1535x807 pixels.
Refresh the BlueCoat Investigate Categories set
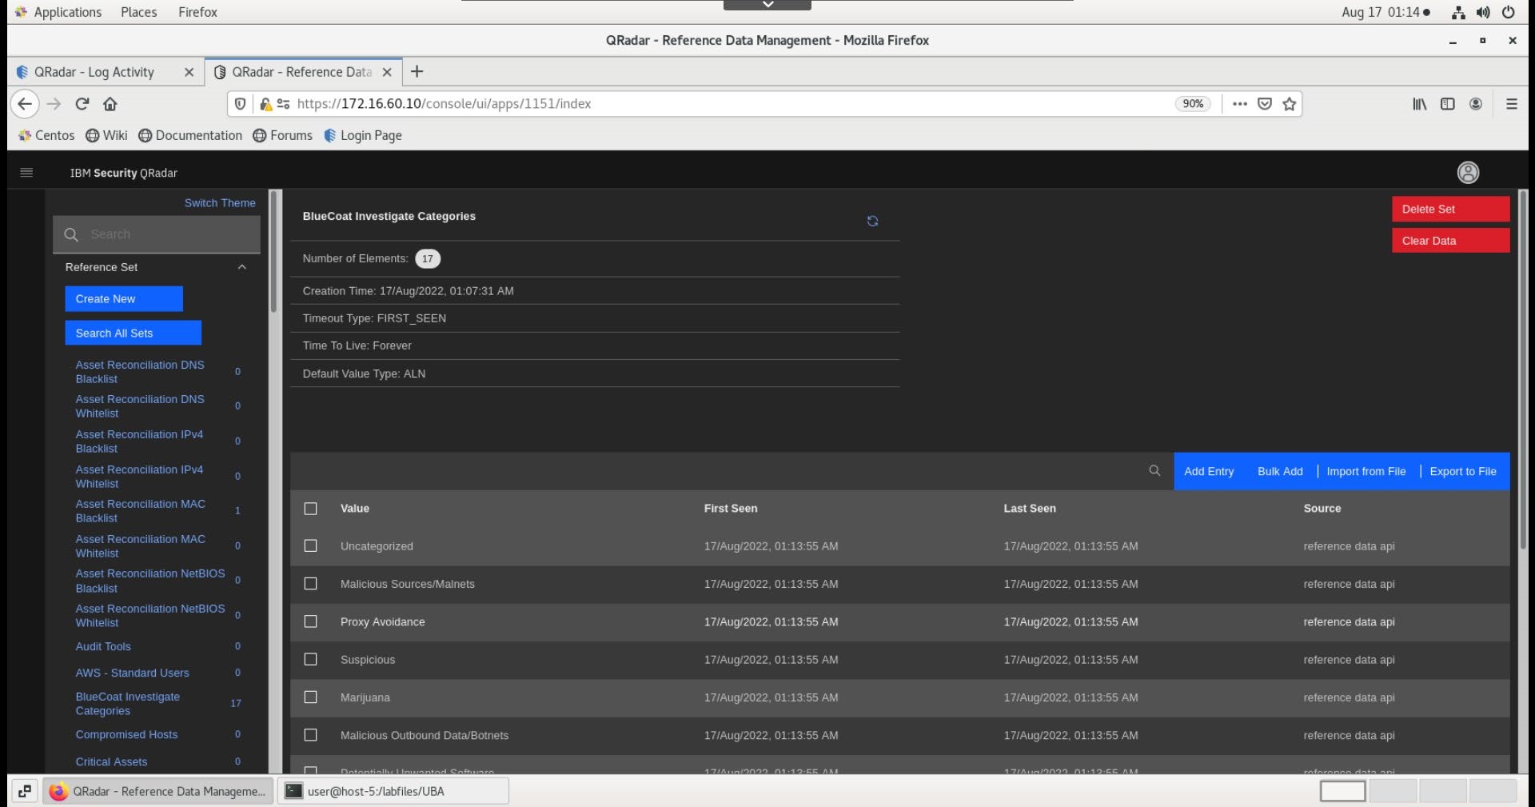[872, 221]
